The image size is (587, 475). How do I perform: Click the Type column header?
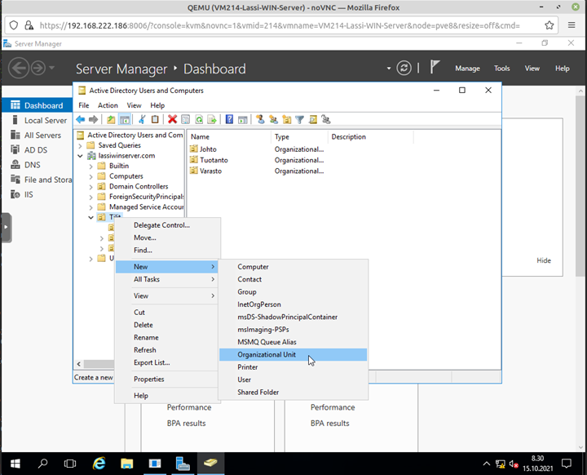click(x=299, y=137)
